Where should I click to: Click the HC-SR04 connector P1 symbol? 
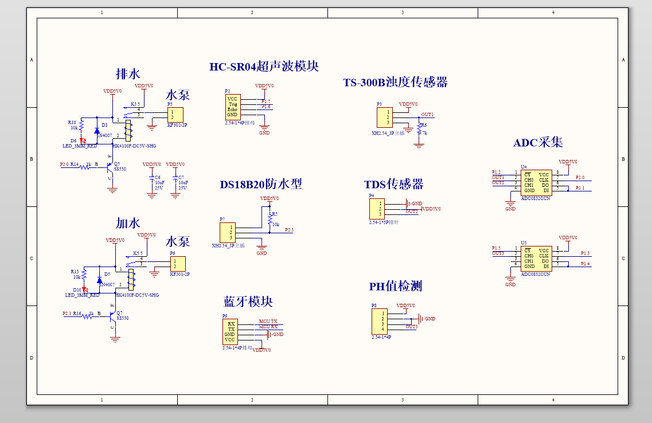tap(233, 106)
